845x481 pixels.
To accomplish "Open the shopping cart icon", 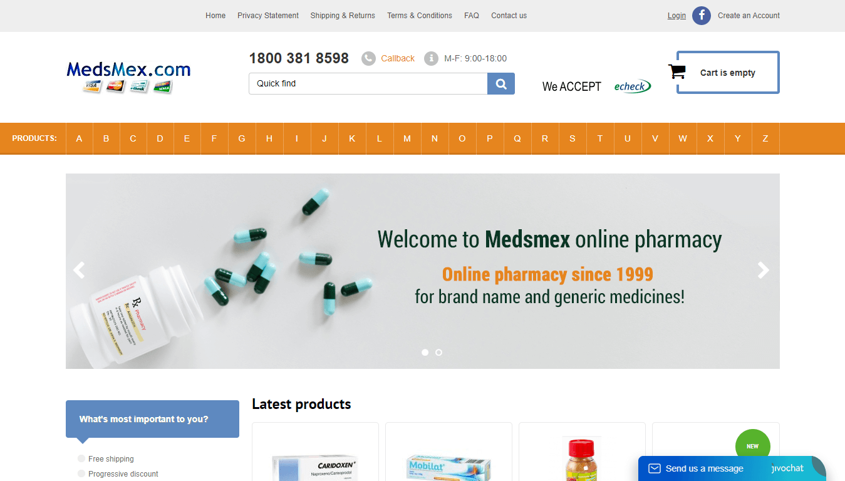I will pos(677,71).
